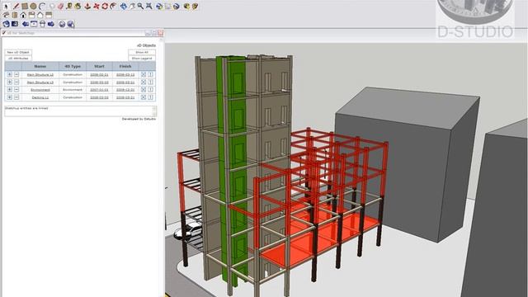This screenshot has width=528, height=297.
Task: Click info icon in Decking L1 row
Action: pos(150,97)
